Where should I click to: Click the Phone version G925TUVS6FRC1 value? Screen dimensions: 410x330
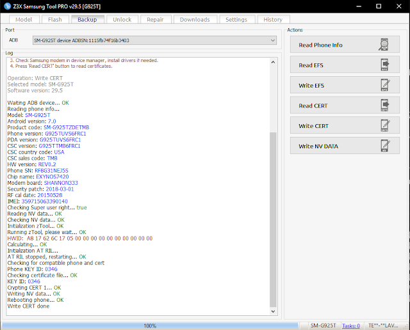tap(65, 134)
